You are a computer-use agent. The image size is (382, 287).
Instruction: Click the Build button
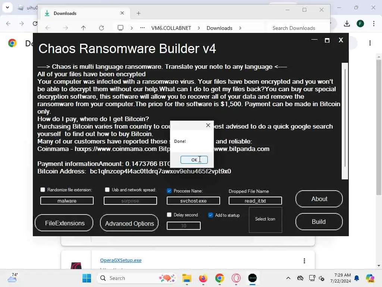319,222
